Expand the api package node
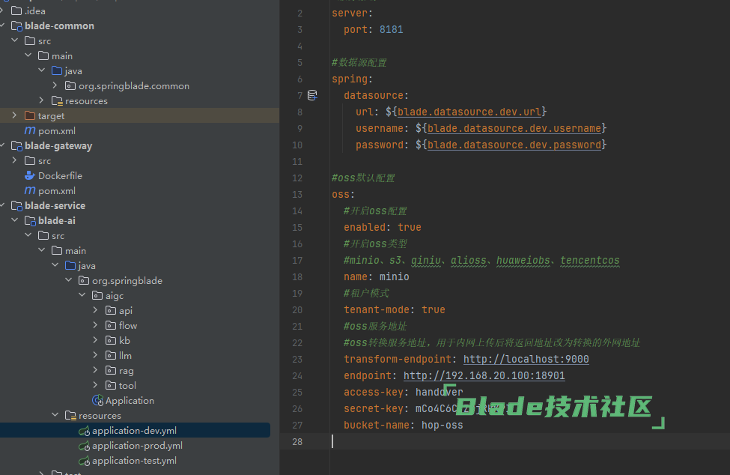 (95, 309)
